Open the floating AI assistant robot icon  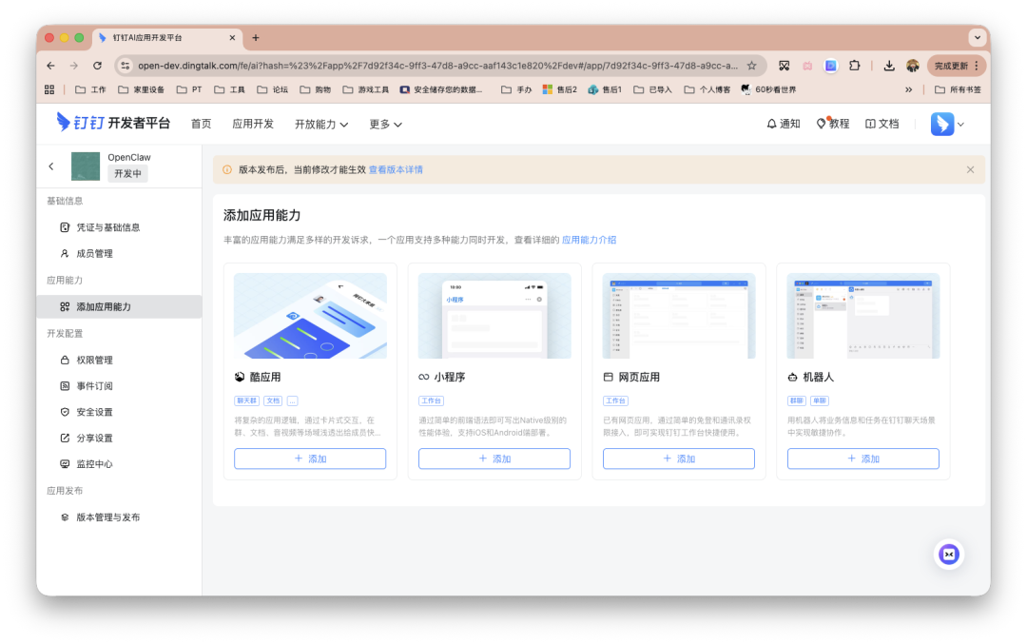[x=948, y=554]
